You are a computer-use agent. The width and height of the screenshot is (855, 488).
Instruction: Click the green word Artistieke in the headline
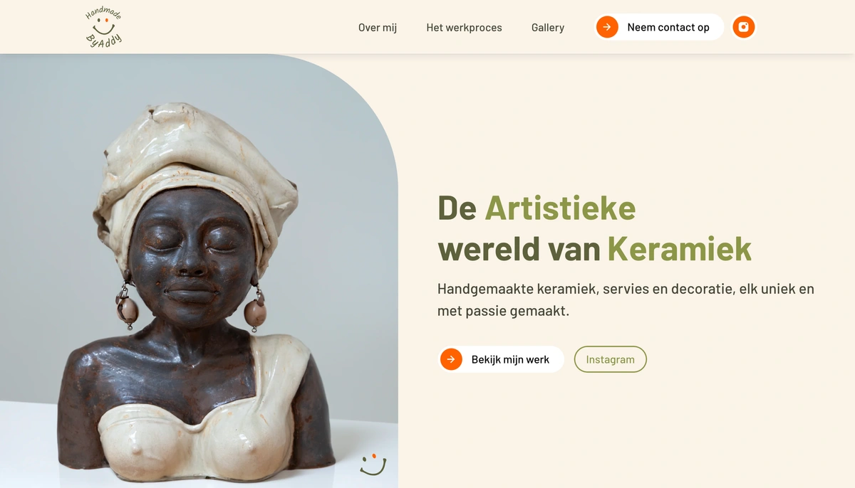point(560,208)
